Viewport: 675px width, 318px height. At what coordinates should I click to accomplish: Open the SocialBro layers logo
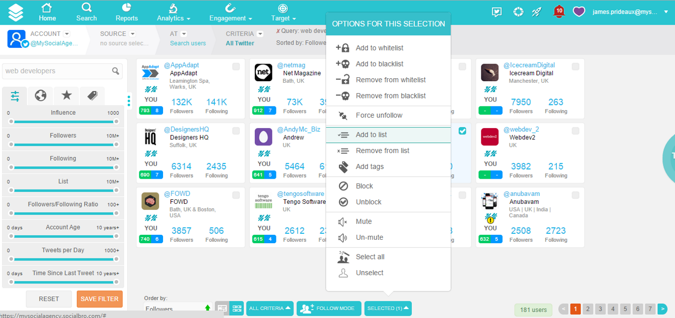(16, 12)
